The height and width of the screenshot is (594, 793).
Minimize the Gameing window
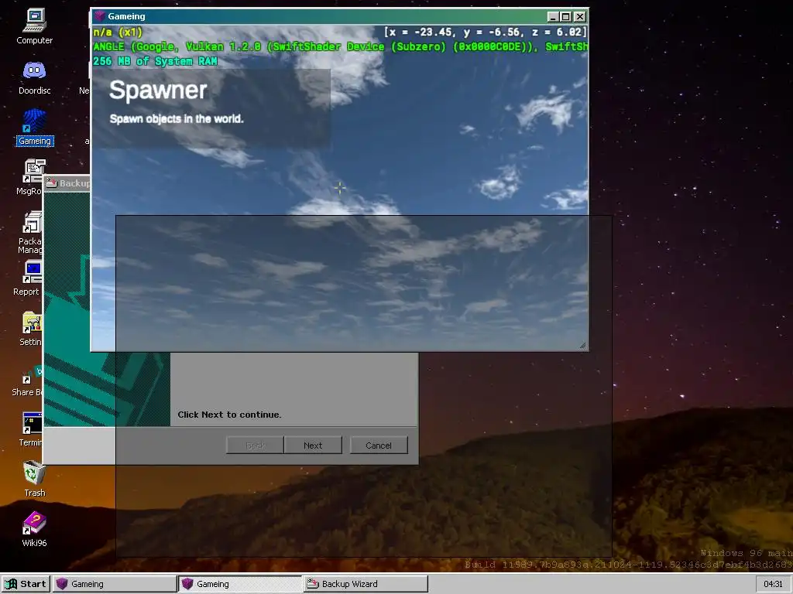tap(553, 17)
